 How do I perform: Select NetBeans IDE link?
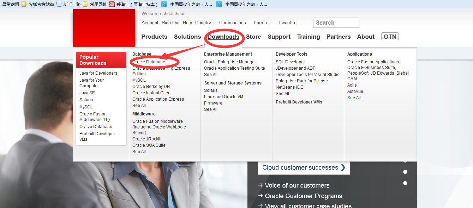[289, 87]
